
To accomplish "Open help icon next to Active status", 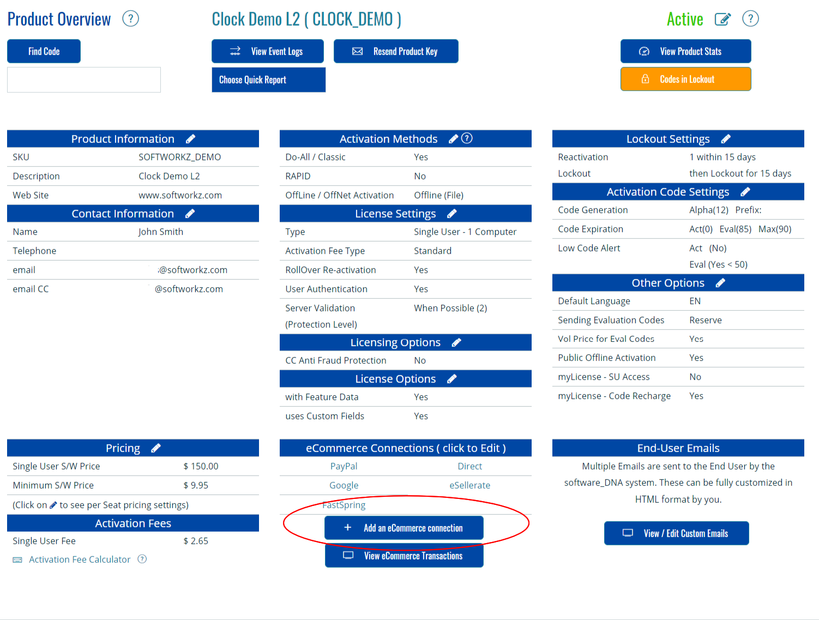I will pyautogui.click(x=750, y=19).
